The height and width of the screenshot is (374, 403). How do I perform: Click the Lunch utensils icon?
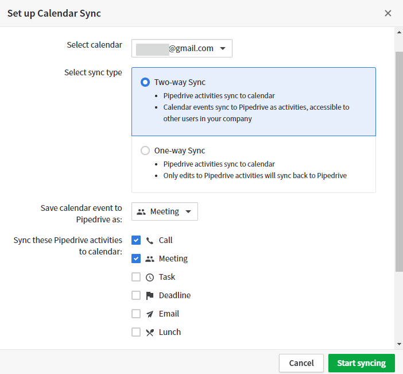point(150,333)
